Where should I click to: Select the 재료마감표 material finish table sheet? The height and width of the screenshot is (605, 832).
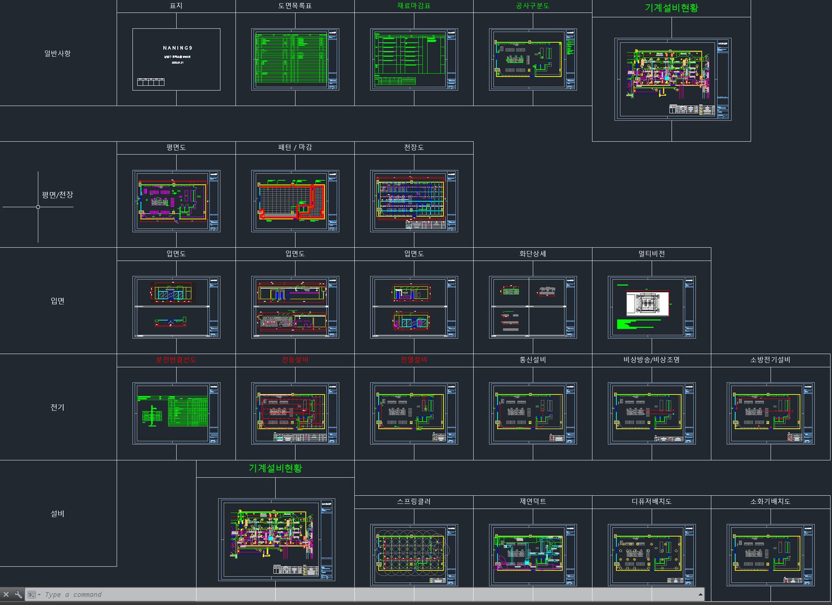[x=414, y=59]
